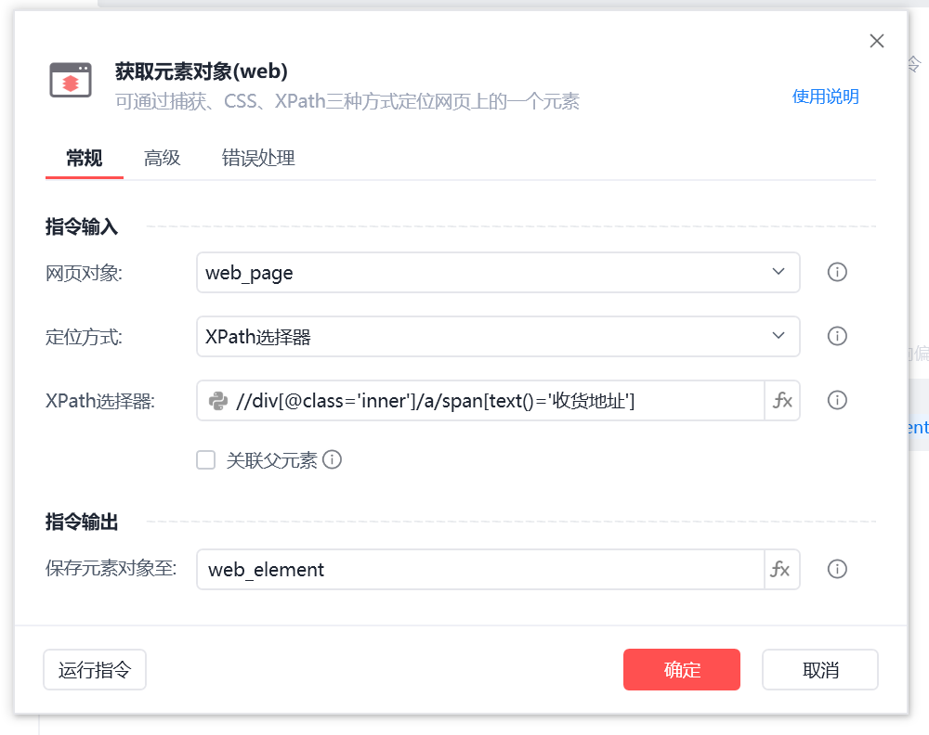The height and width of the screenshot is (735, 929).
Task: Click the Python icon in XPath field
Action: 219,401
